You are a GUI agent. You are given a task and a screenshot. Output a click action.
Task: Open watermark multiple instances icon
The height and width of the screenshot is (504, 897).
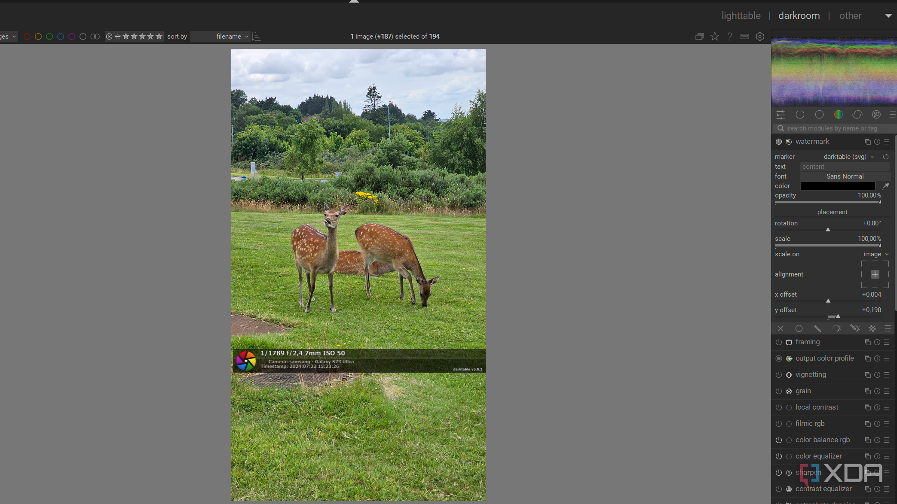867,142
